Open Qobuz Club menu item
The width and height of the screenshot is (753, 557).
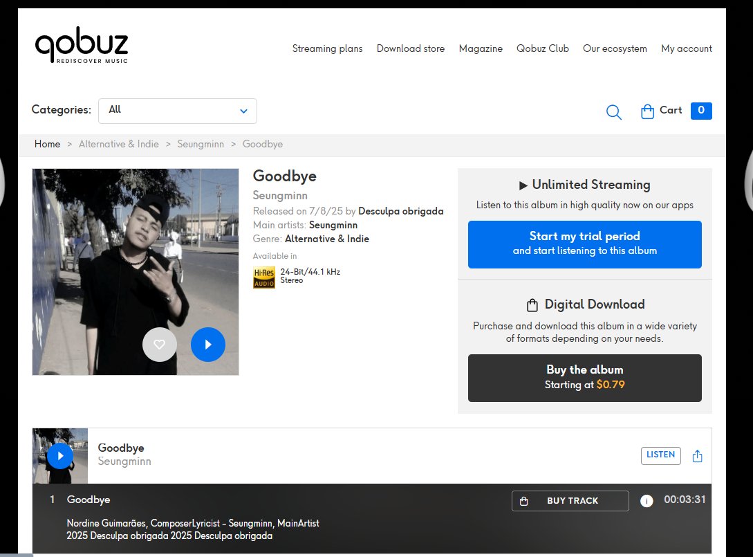coord(543,48)
